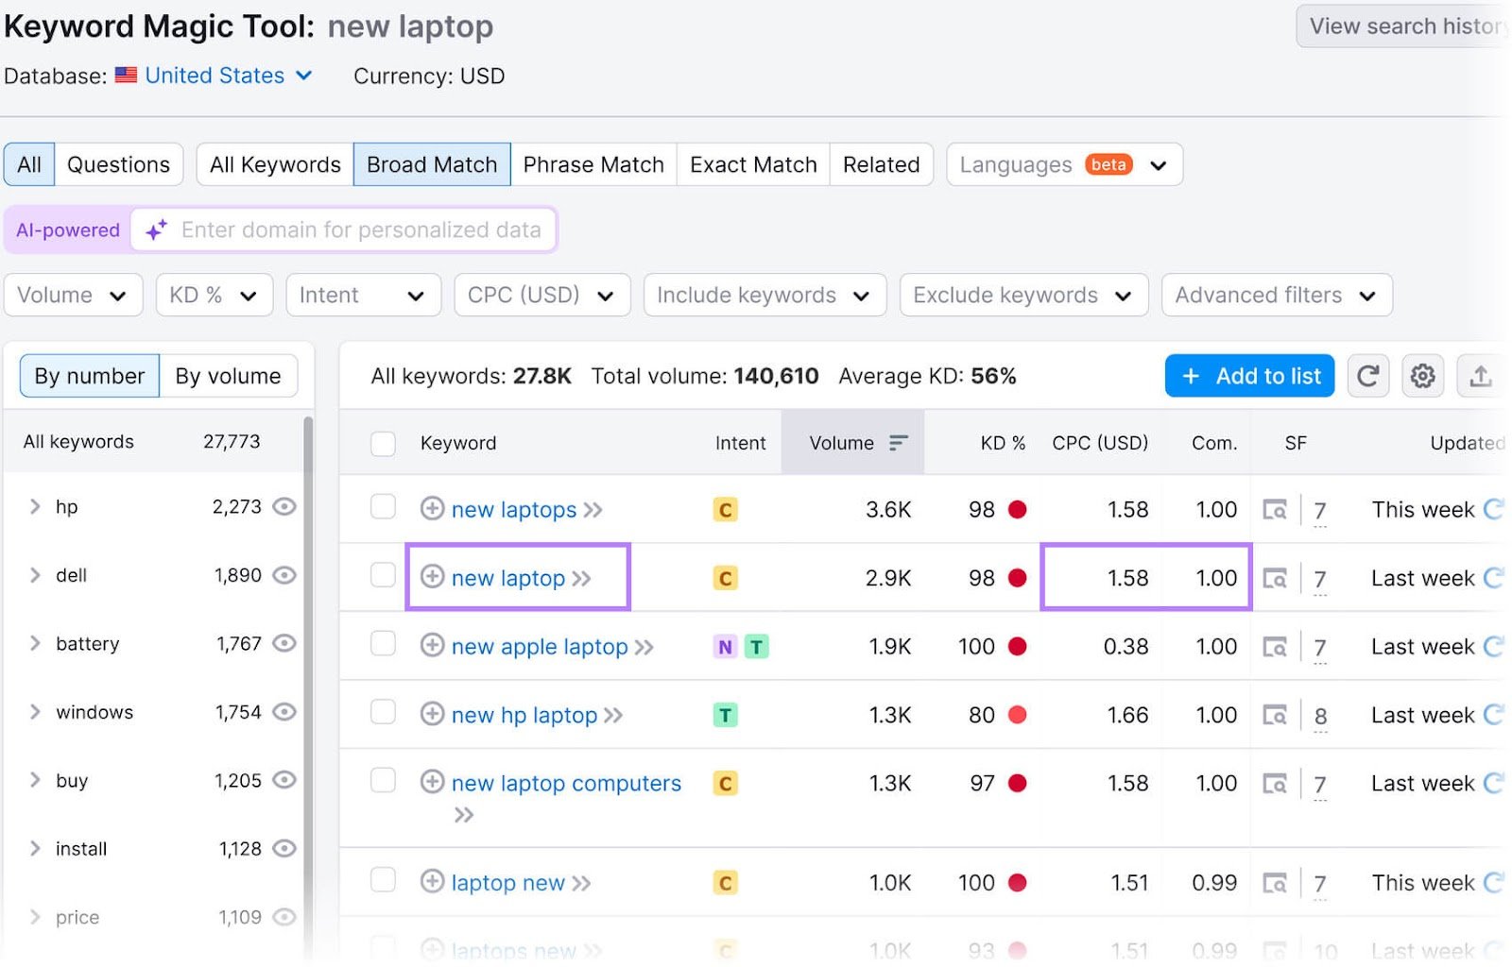The width and height of the screenshot is (1512, 967).
Task: Check the 'new laptops' row checkbox
Action: (x=383, y=507)
